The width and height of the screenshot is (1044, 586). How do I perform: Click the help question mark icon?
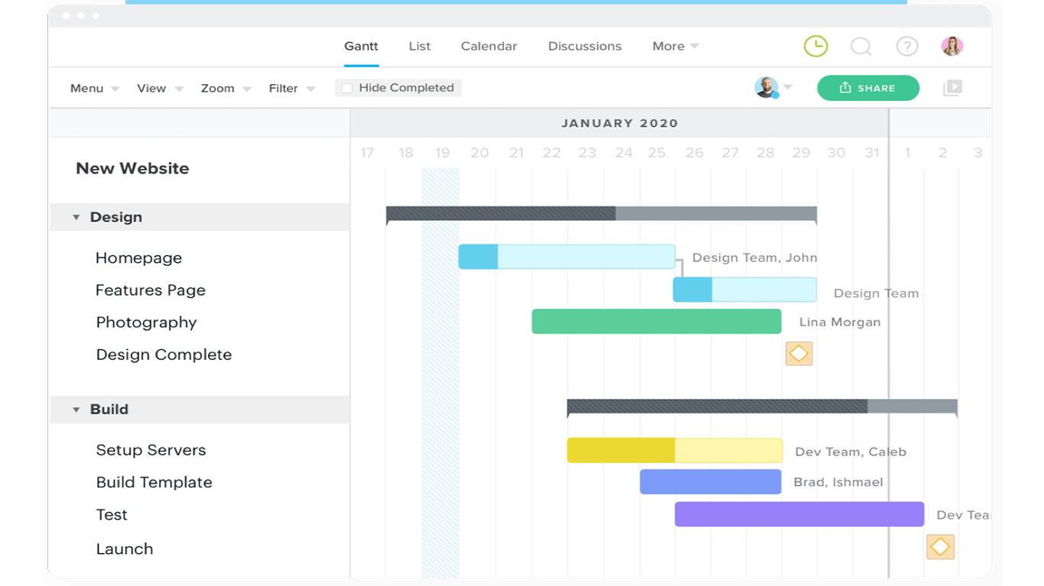coord(907,47)
